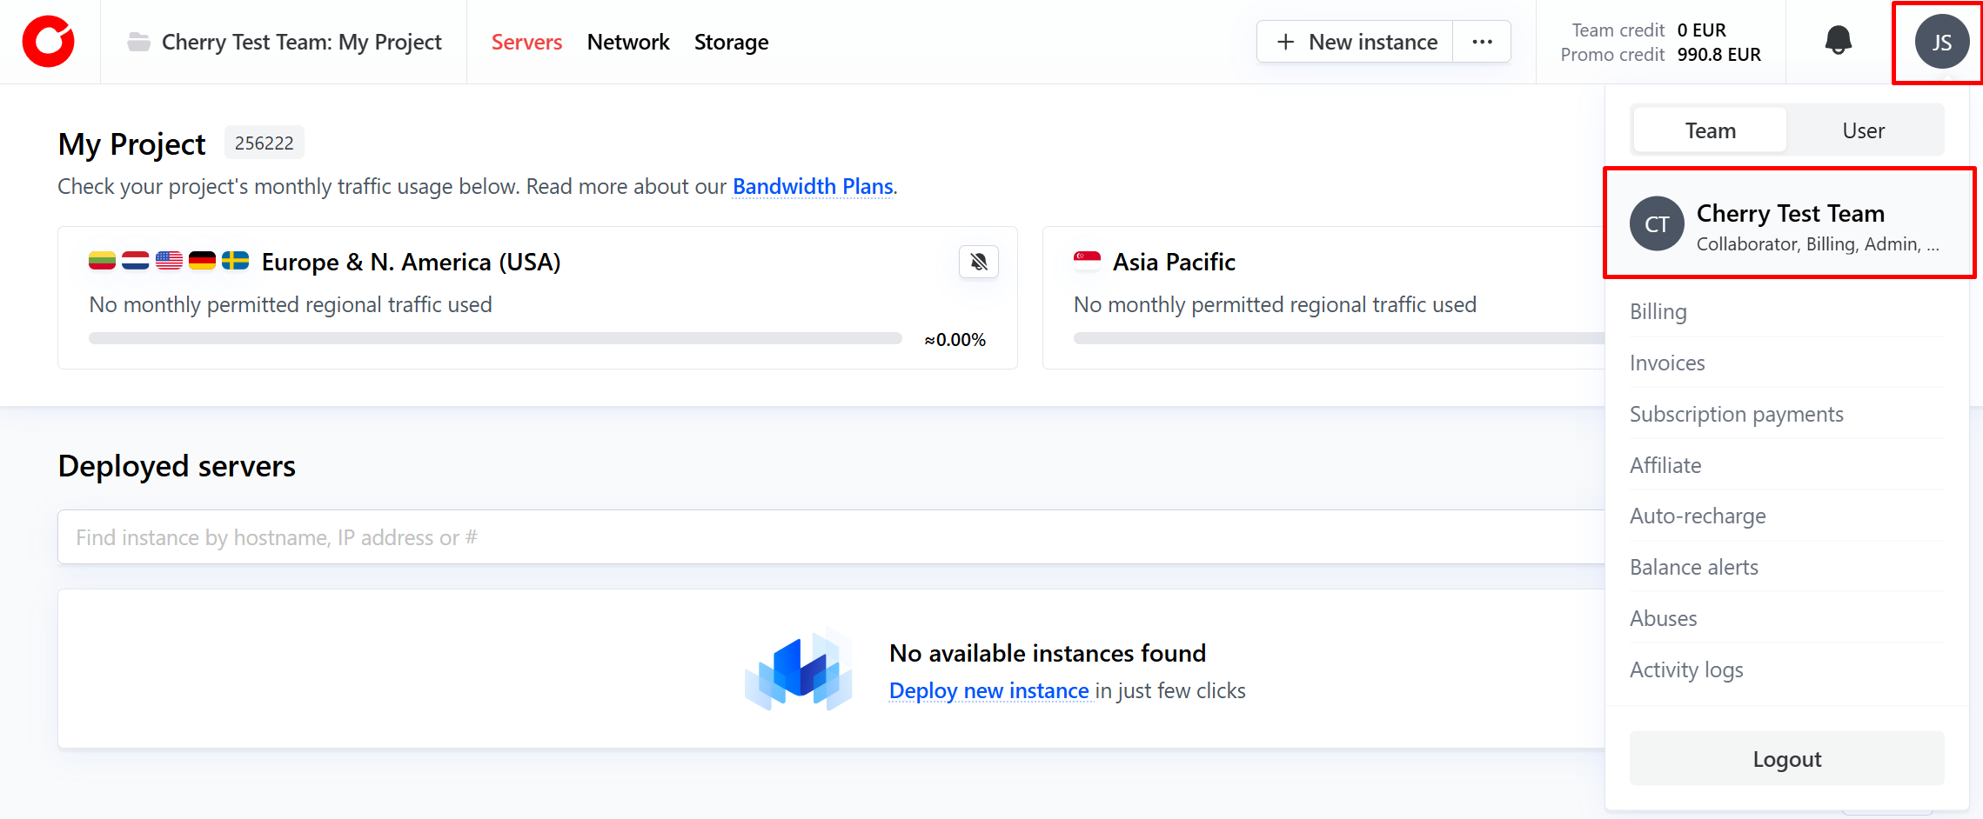Toggle the Europe traffic alert bell icon
1983x819 pixels.
pos(978,262)
